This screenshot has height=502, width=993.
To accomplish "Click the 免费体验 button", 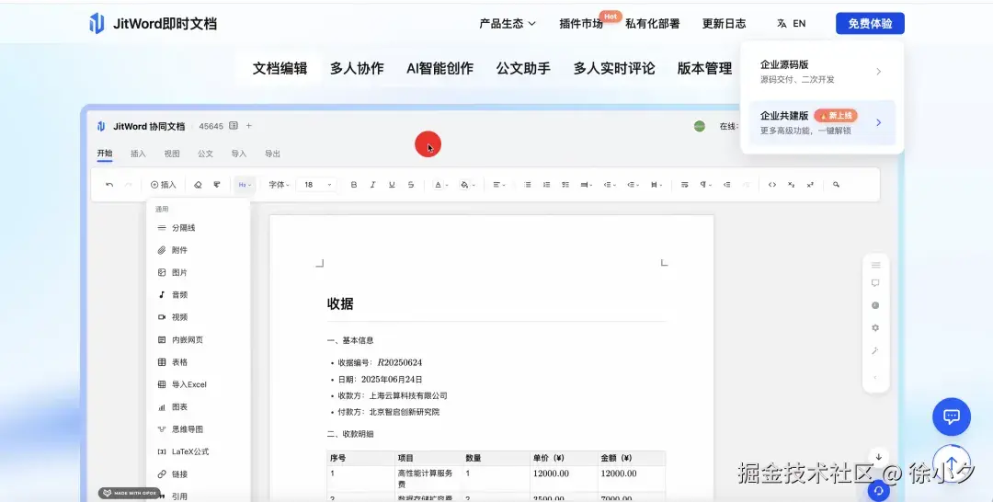I will pos(870,23).
